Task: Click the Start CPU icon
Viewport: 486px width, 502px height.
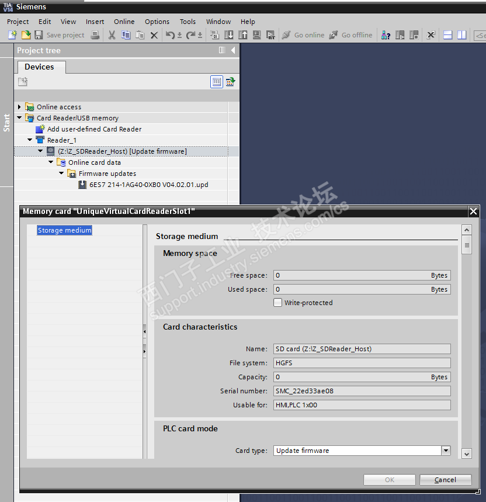Action: [400, 35]
